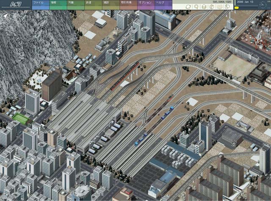Screen dimensions: 271x201
Task: Open the 鉄道 (Railway) menu
Action: 93,5
